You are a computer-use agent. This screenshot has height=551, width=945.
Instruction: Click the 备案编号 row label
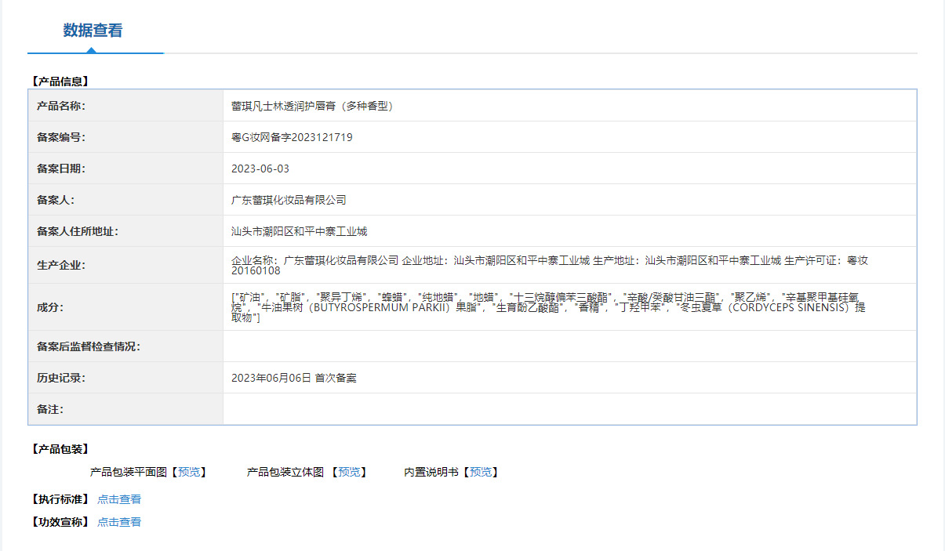61,137
